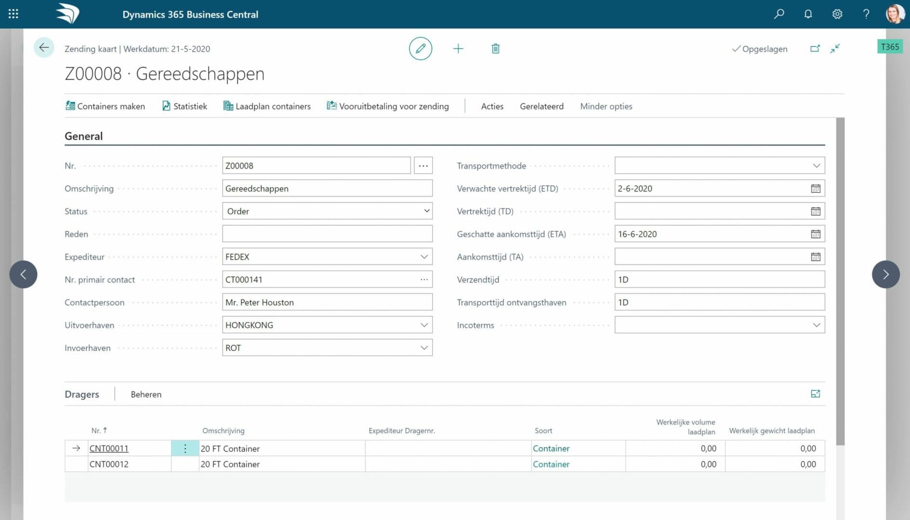The height and width of the screenshot is (520, 910).
Task: Click the page vertical scrollbar
Action: [840, 282]
